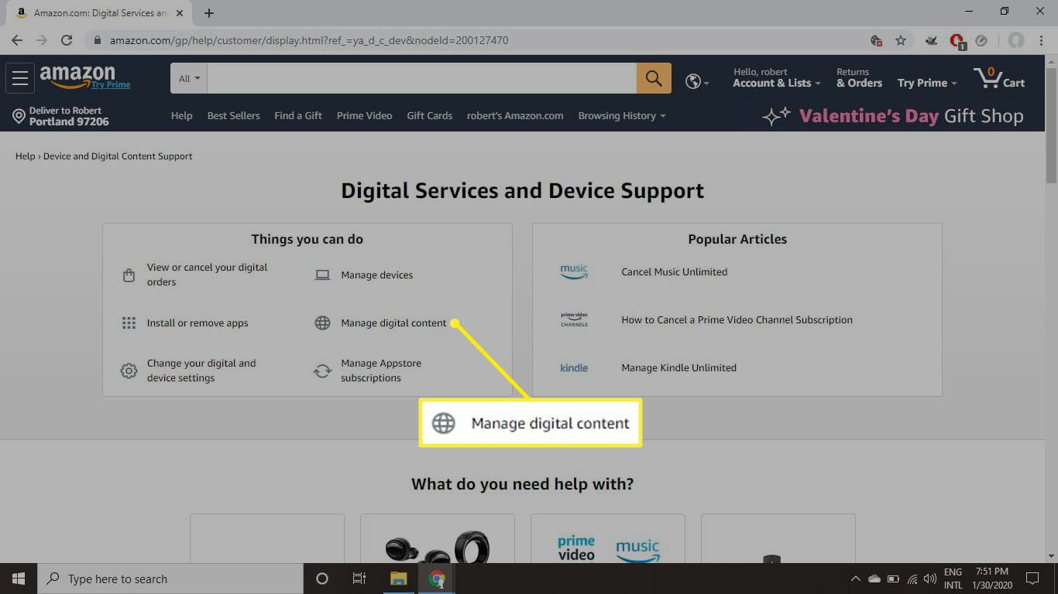Bookmark this page with the star icon

(x=900, y=40)
